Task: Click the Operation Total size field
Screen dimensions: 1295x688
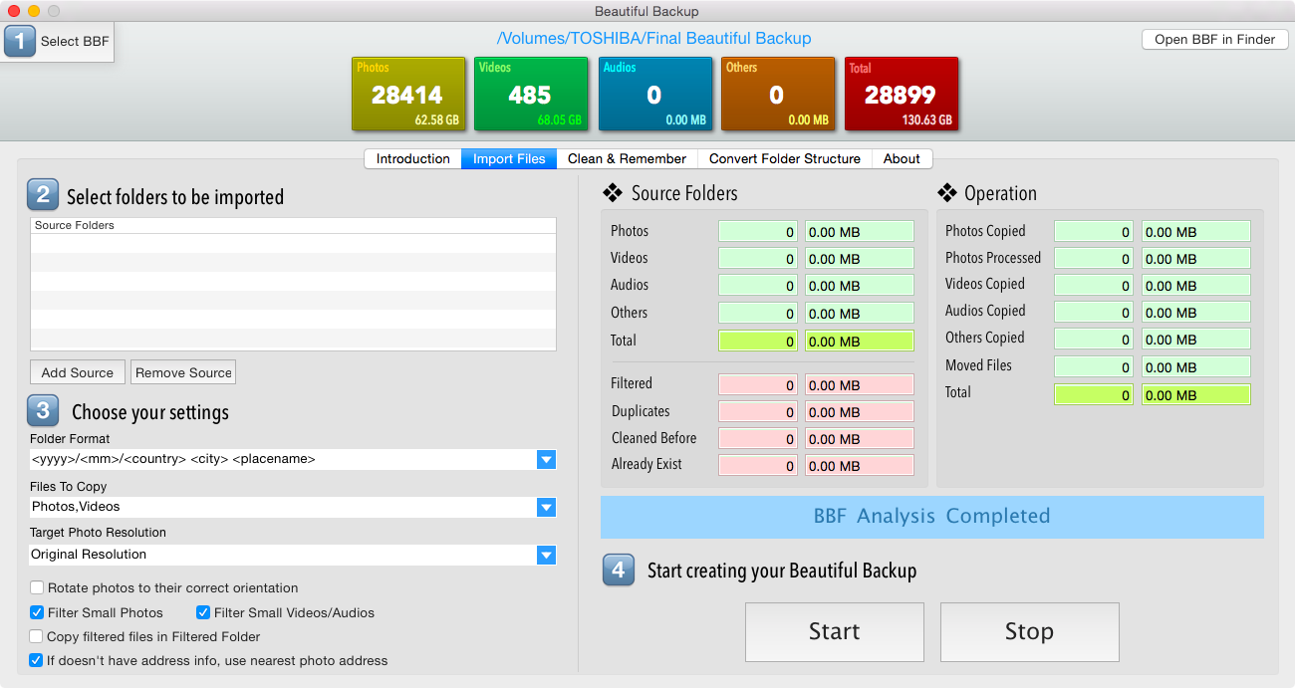Action: (x=1195, y=395)
